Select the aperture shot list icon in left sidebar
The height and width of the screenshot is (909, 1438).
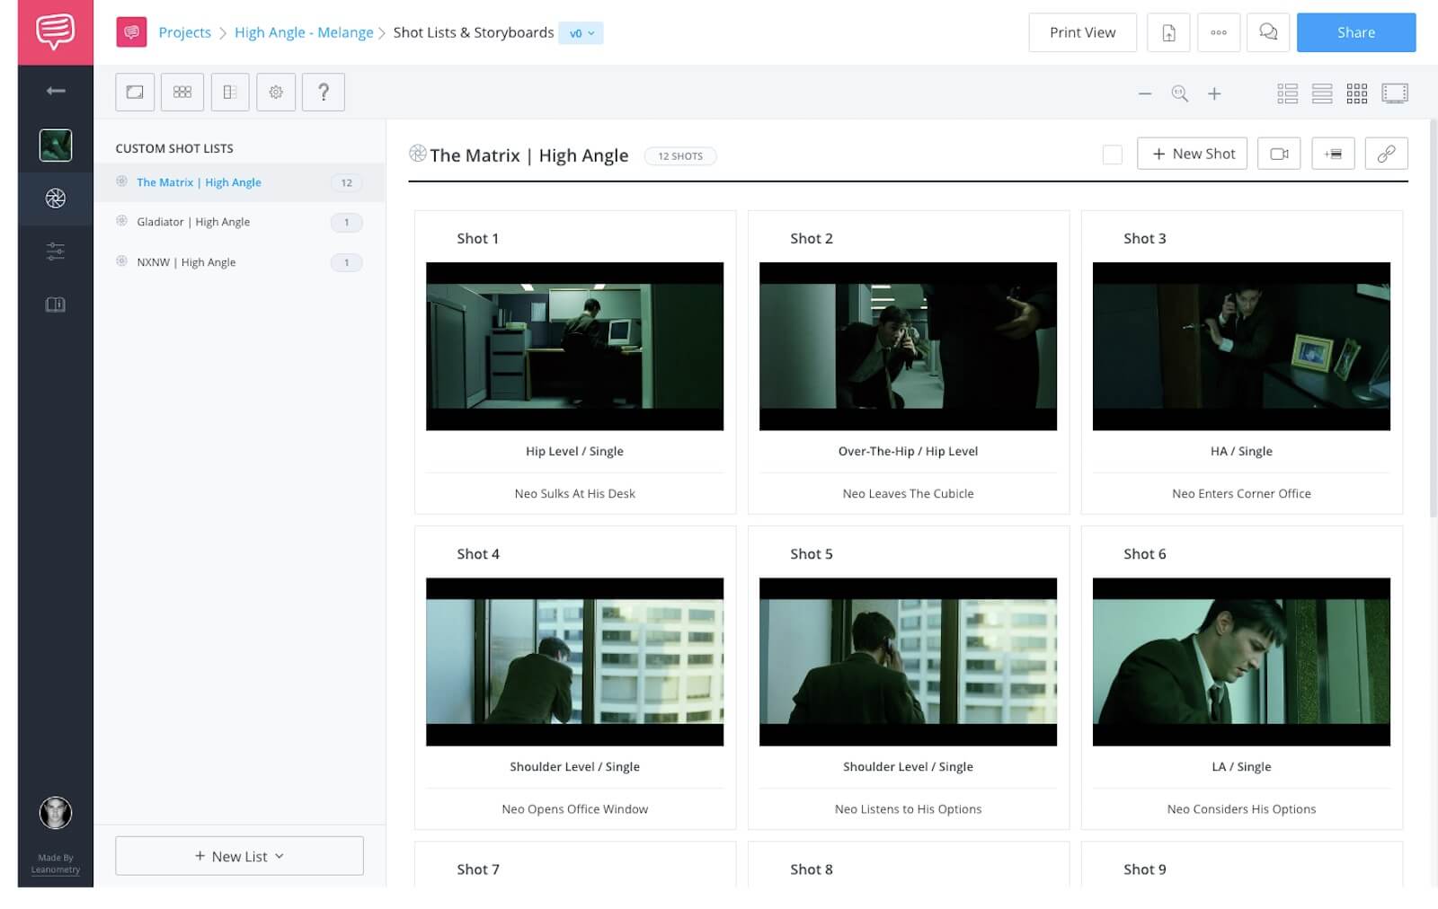point(55,199)
